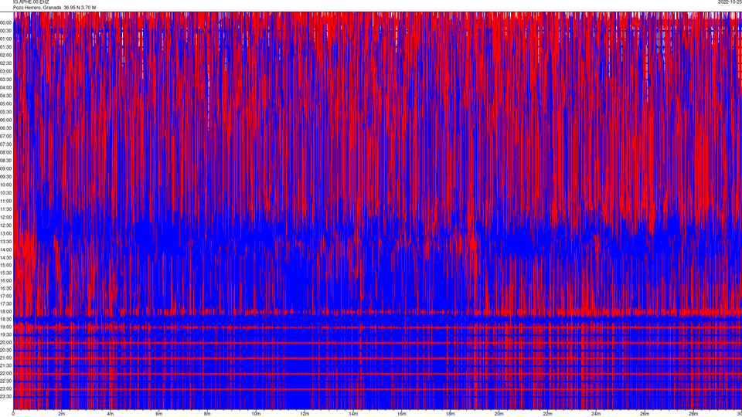Screen dimensions: 742x417
Task: Select the 8m tick on the minute axis
Action: coord(207,414)
